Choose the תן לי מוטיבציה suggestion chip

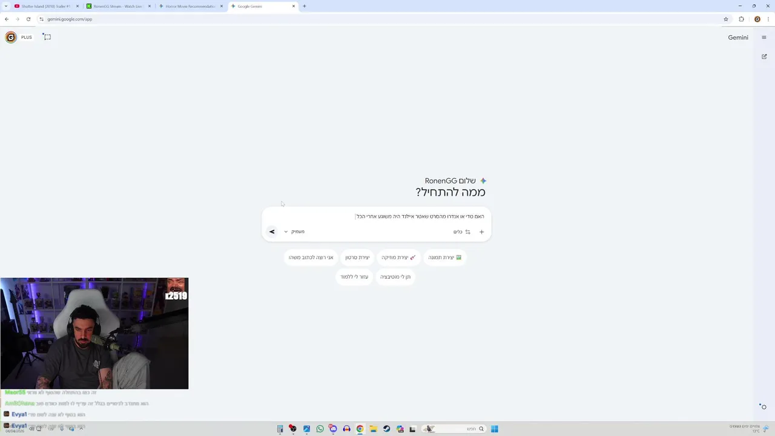click(395, 277)
